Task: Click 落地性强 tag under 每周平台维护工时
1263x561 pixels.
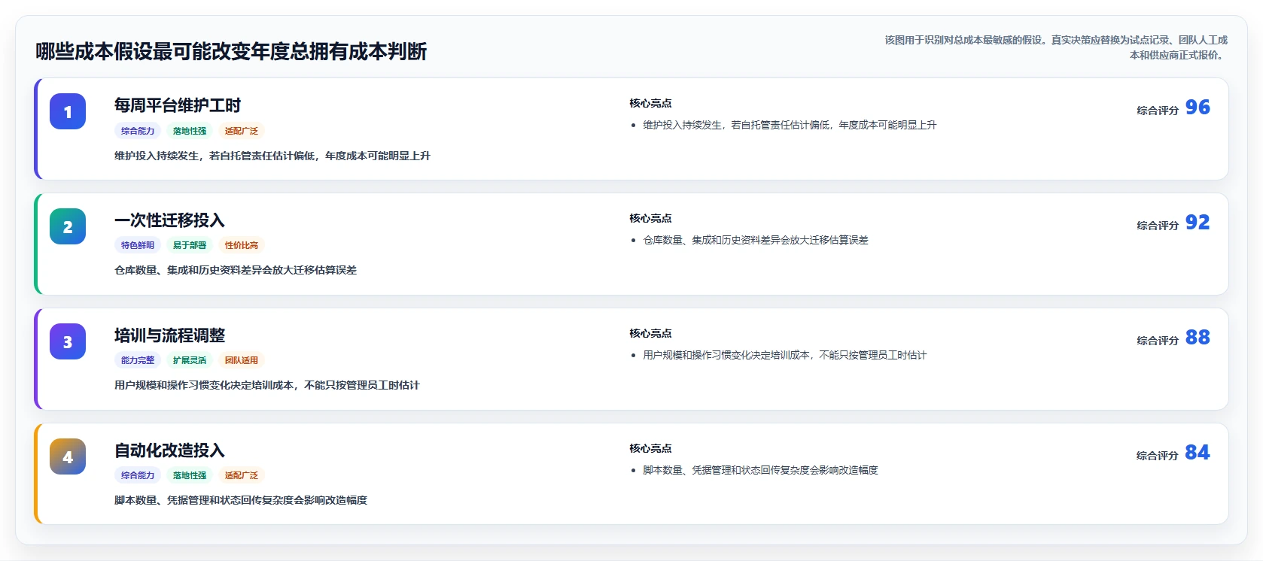Action: [190, 131]
